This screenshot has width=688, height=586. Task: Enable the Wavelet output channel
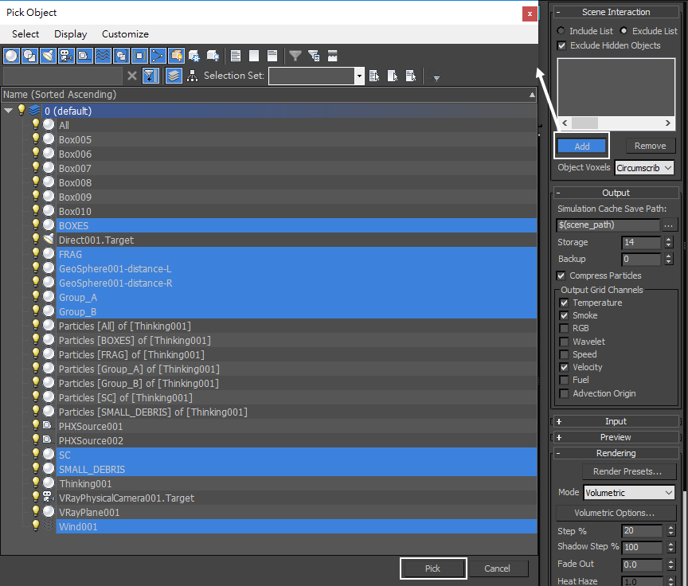point(565,342)
